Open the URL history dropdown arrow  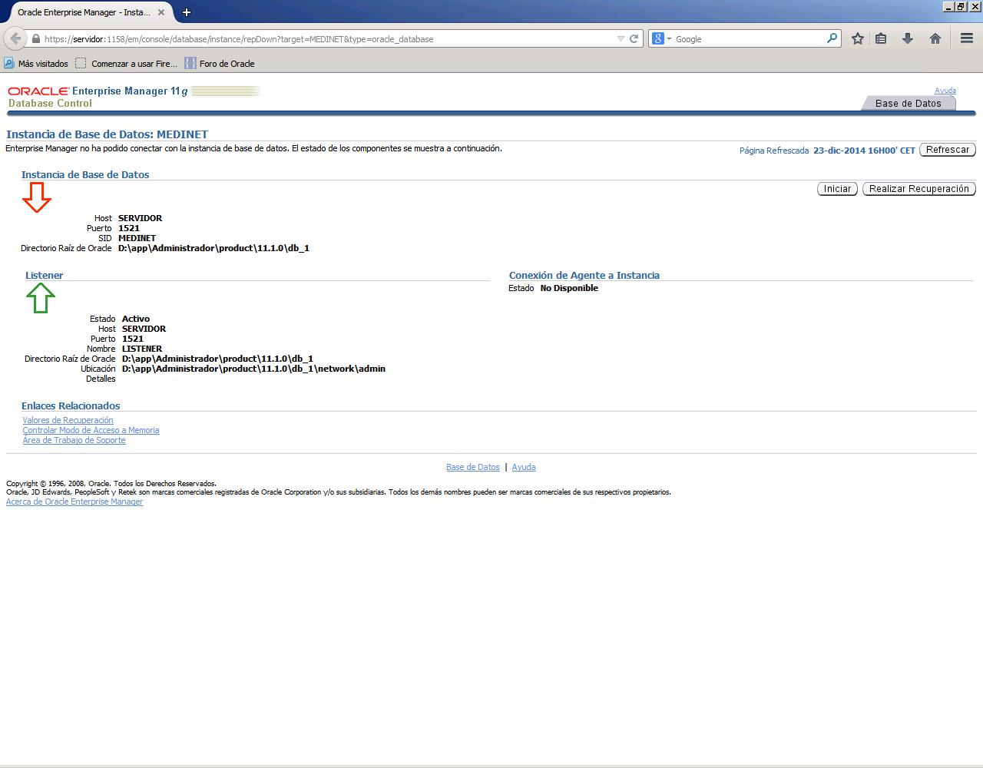pyautogui.click(x=621, y=38)
